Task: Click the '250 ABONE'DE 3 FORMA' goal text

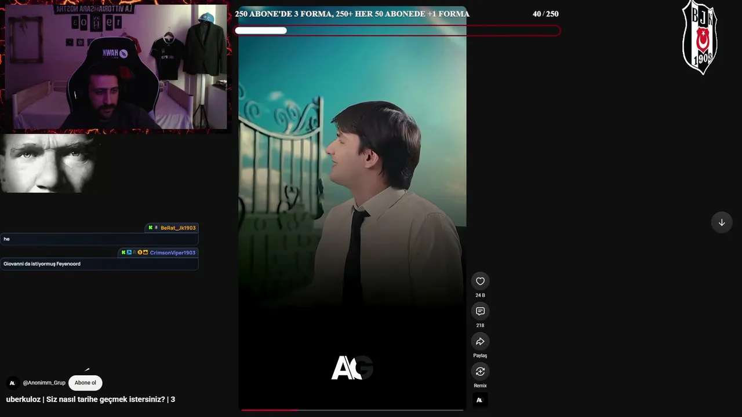Action: coord(352,14)
